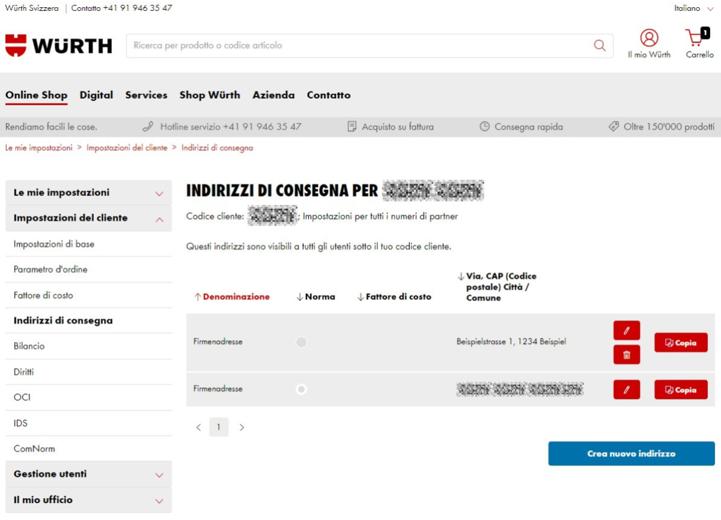Click the Hotline servizio phone icon
This screenshot has width=721, height=520.
(x=148, y=127)
